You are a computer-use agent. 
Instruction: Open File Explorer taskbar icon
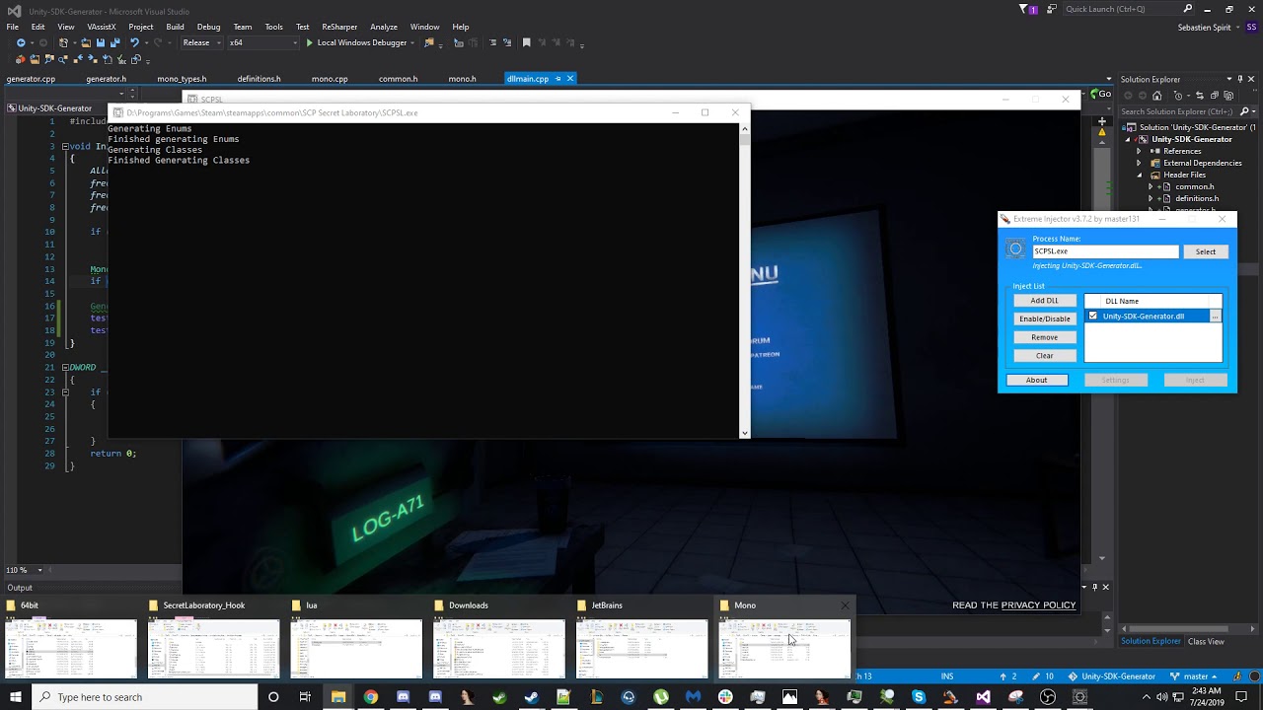[338, 697]
